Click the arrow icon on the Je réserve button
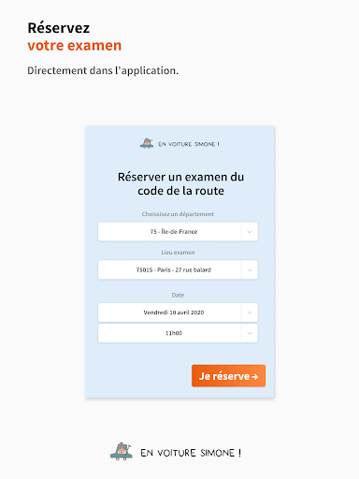This screenshot has width=359, height=479. click(x=255, y=377)
